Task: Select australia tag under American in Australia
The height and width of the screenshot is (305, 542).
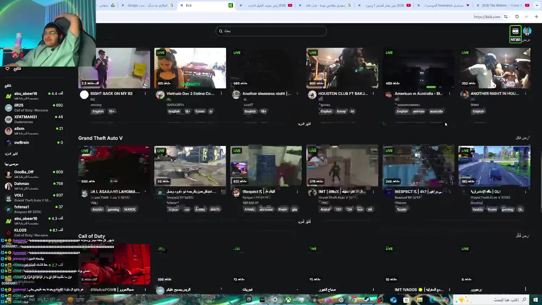Action: tap(436, 111)
